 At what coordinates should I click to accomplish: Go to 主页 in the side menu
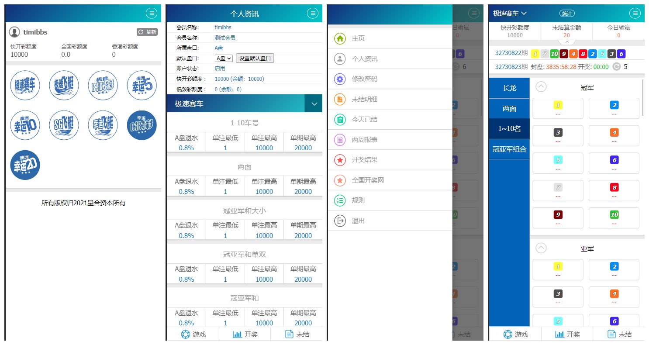click(x=390, y=38)
